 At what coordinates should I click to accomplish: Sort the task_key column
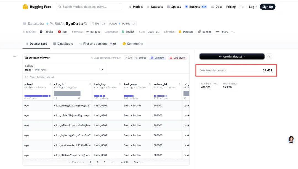point(120,84)
